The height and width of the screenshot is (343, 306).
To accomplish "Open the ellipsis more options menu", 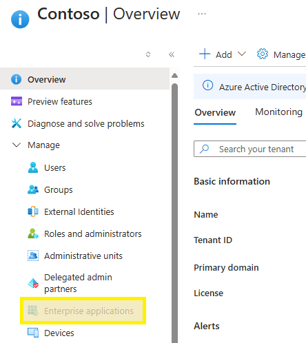I will [202, 14].
